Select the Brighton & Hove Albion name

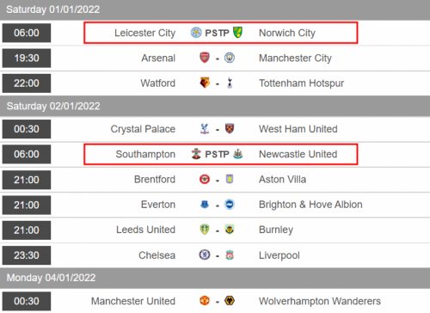coord(310,205)
